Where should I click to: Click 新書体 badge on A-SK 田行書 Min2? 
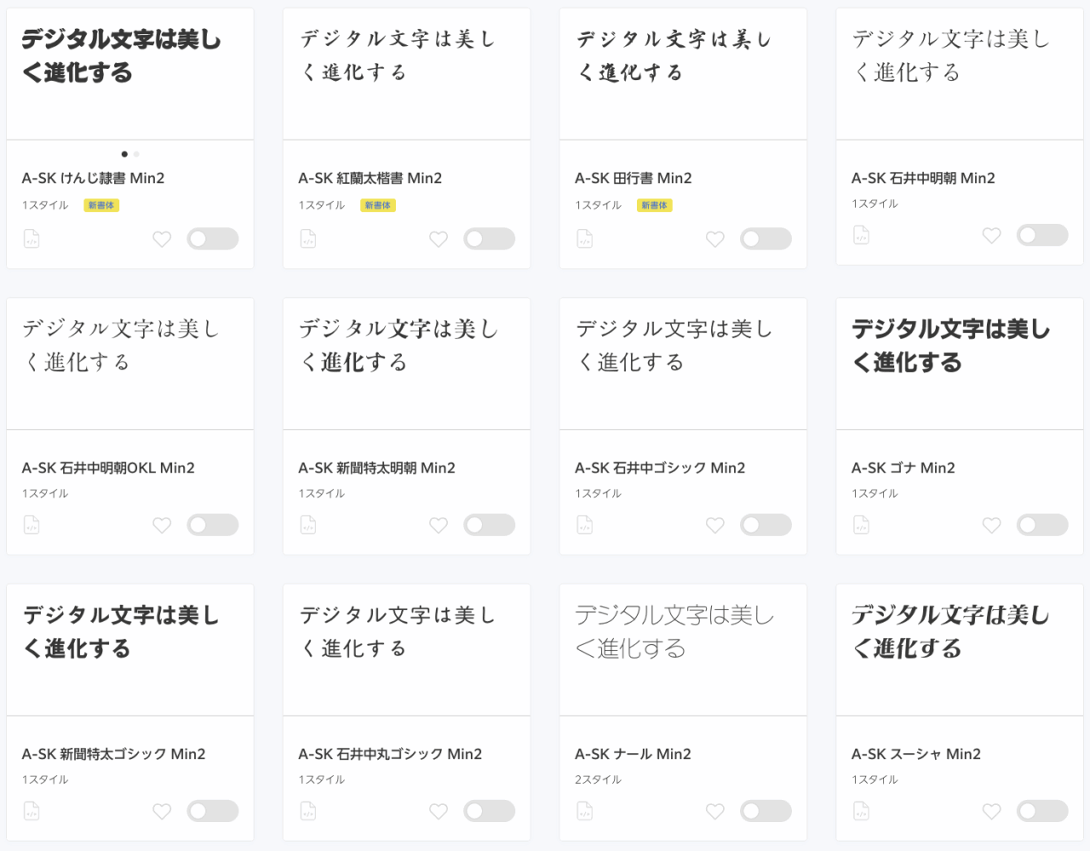coord(654,205)
